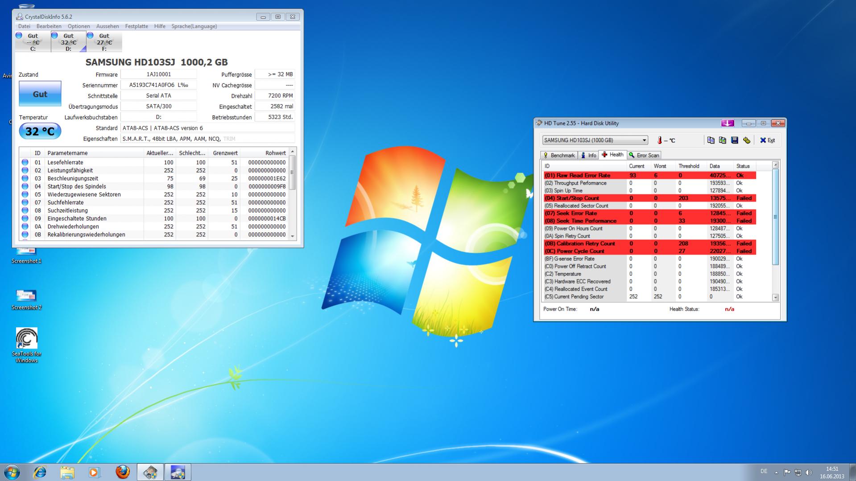Click the CrystalDiskInfo list scroll-up arrow
The height and width of the screenshot is (481, 856).
(x=293, y=152)
